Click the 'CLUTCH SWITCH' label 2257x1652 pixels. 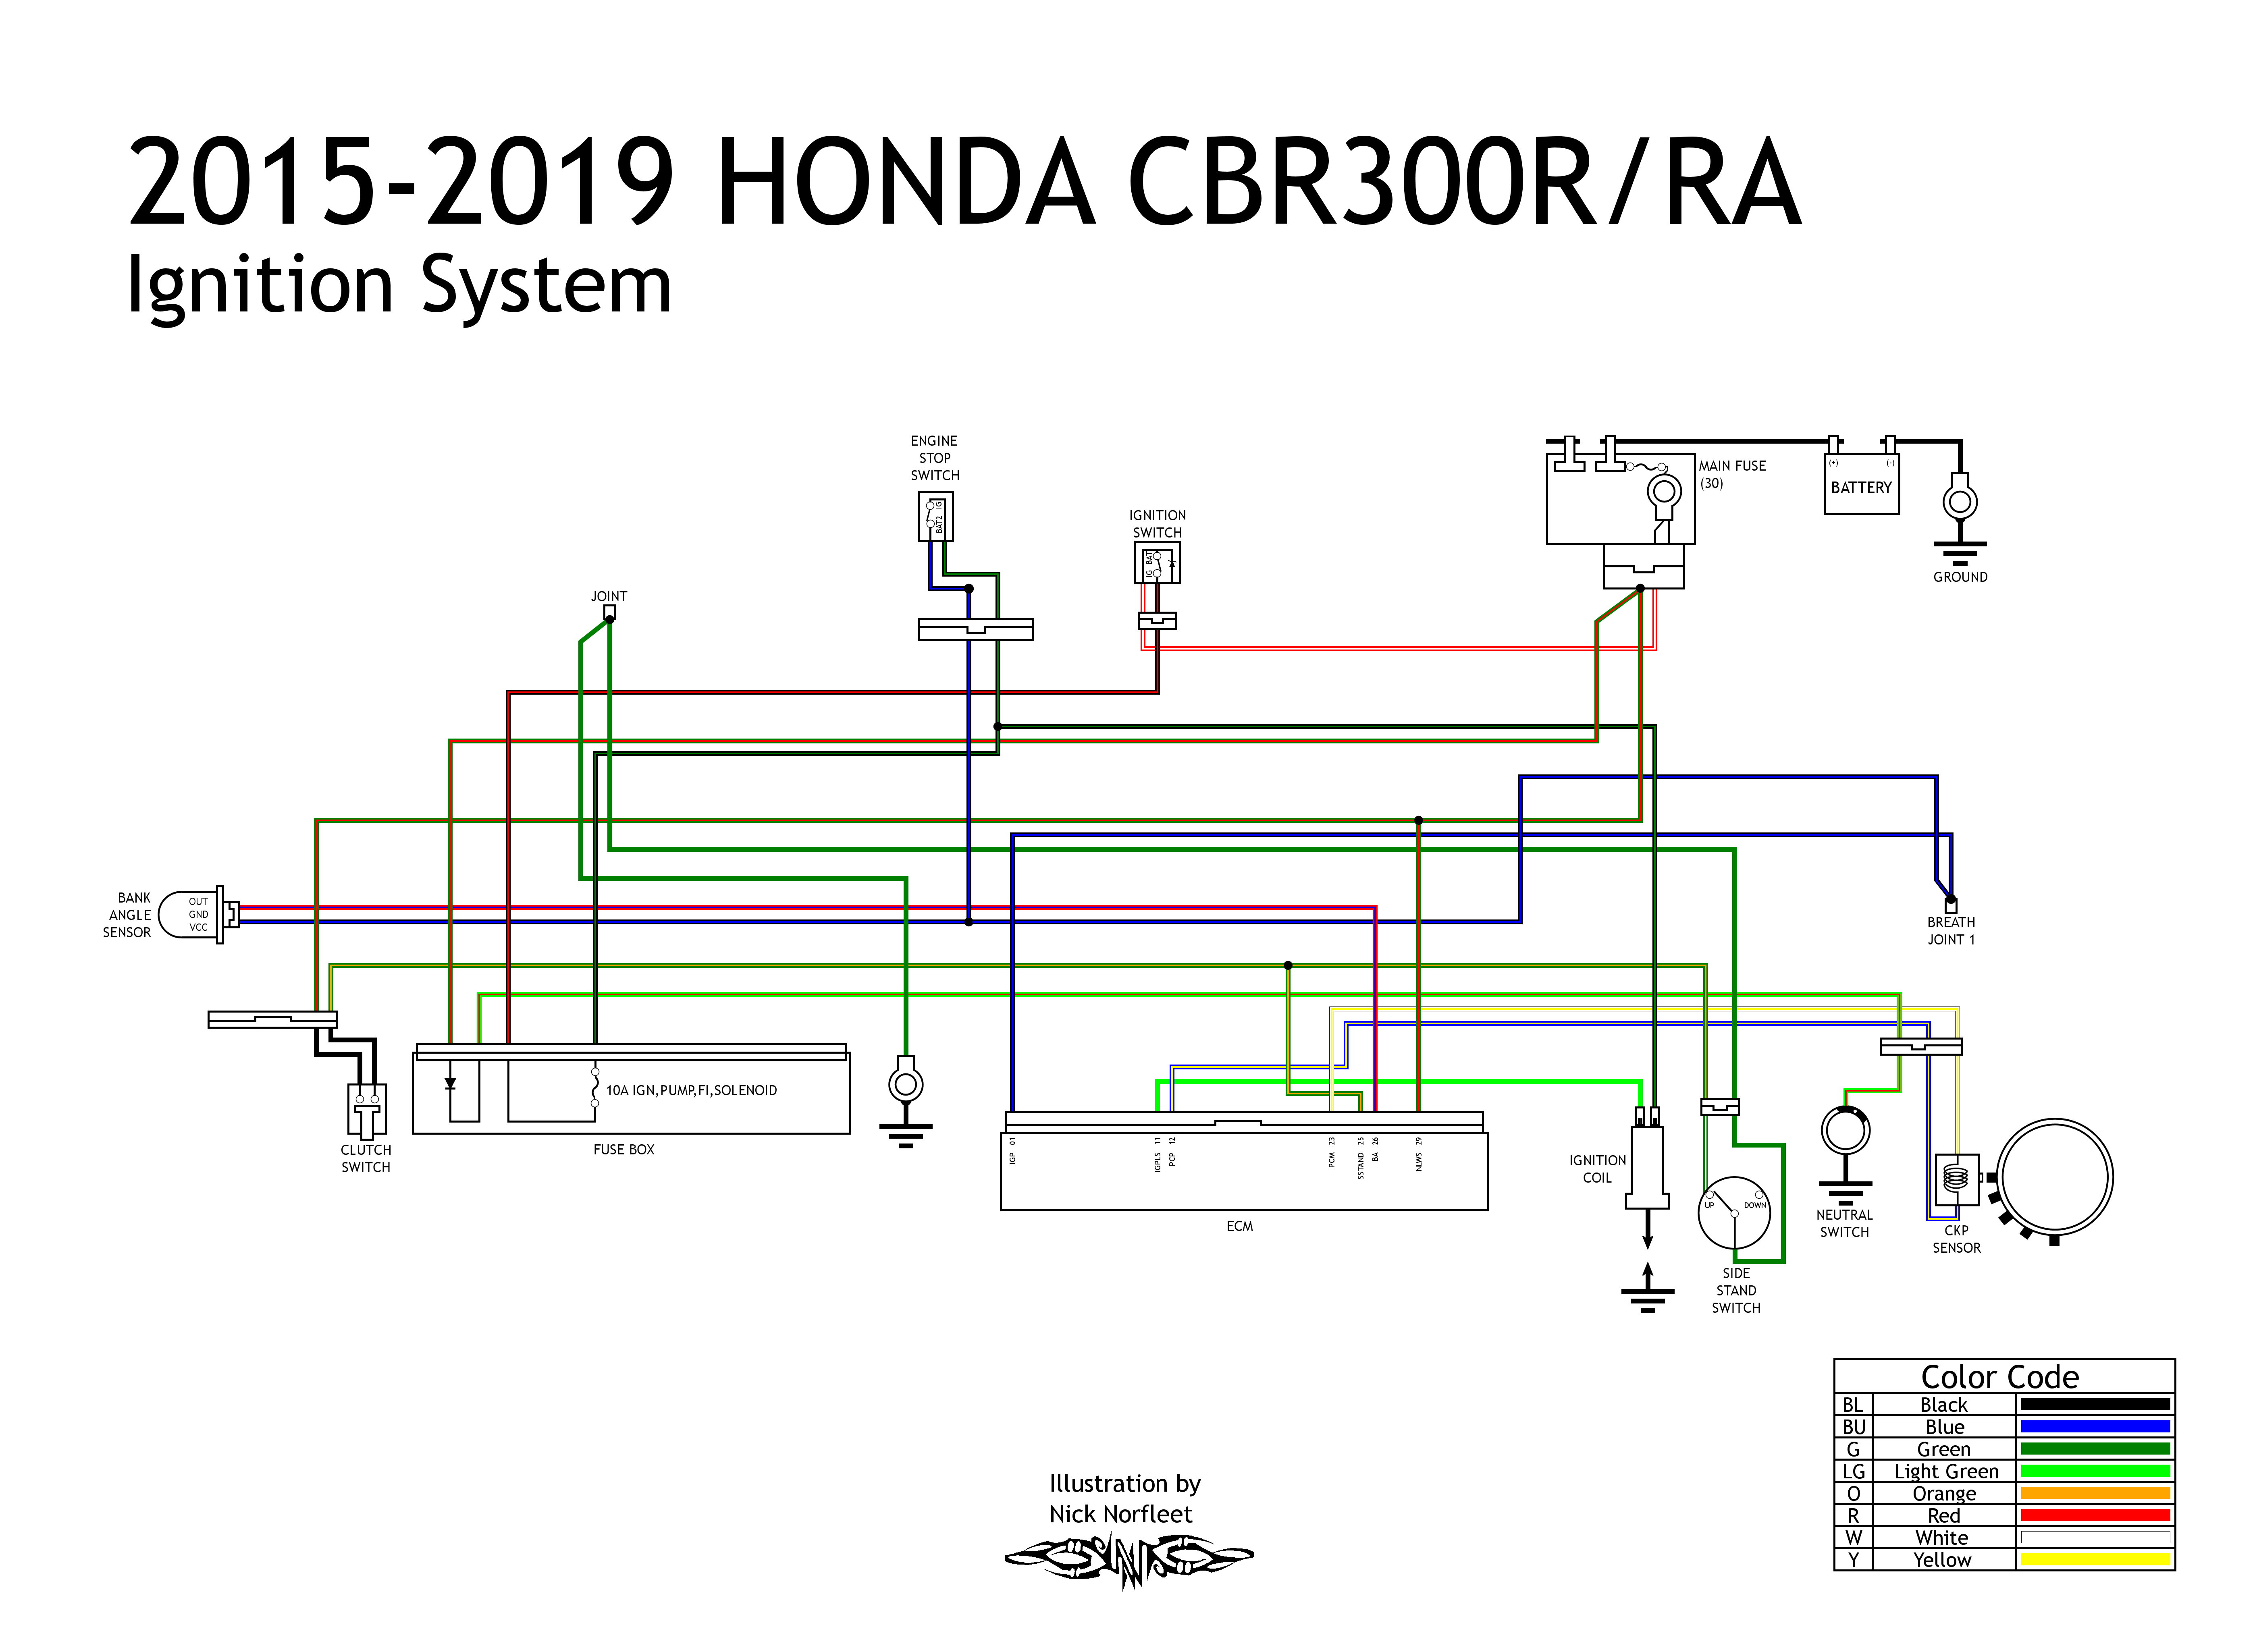366,1159
